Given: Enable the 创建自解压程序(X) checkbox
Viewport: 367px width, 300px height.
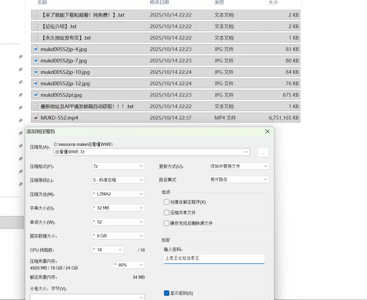Looking at the screenshot, I should 167,202.
